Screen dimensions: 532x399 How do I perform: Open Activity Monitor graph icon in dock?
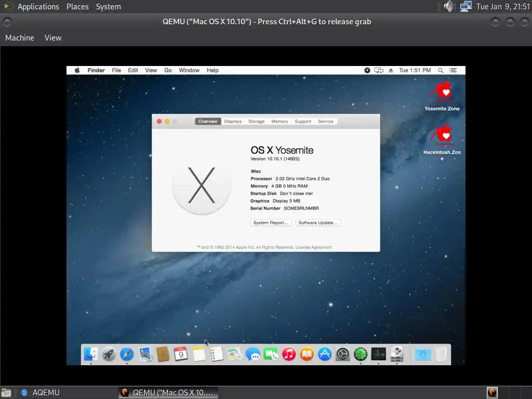[379, 354]
